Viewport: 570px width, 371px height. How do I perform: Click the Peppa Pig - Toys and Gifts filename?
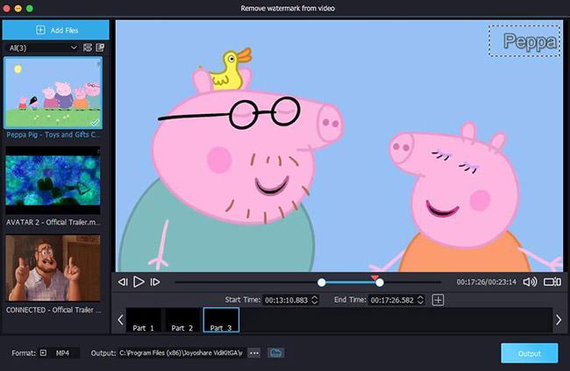[x=53, y=134]
